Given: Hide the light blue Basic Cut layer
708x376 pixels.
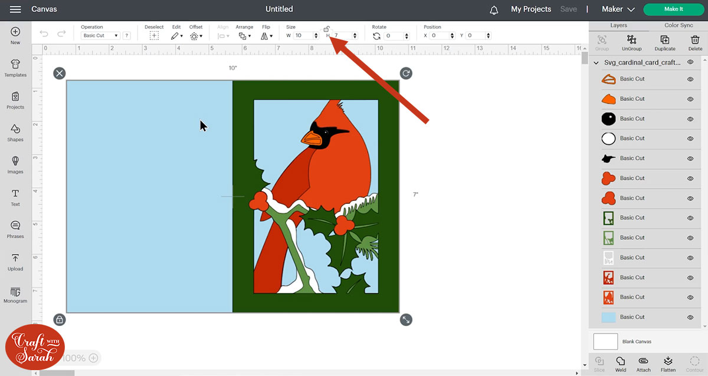Looking at the screenshot, I should [690, 317].
